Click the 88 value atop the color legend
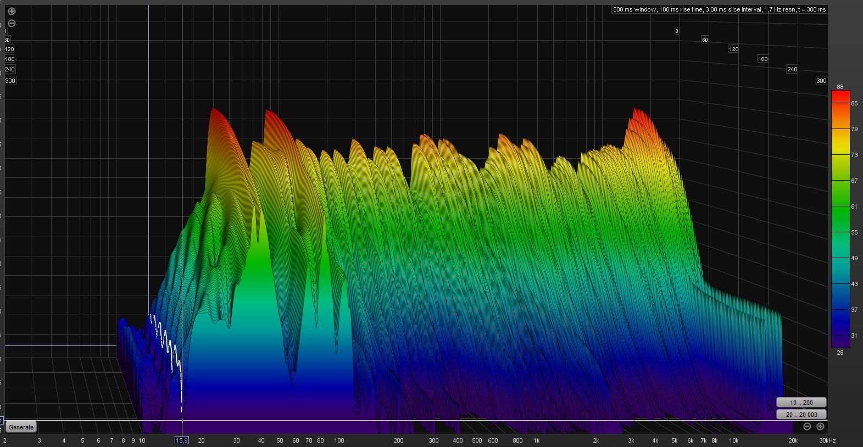 (x=840, y=87)
